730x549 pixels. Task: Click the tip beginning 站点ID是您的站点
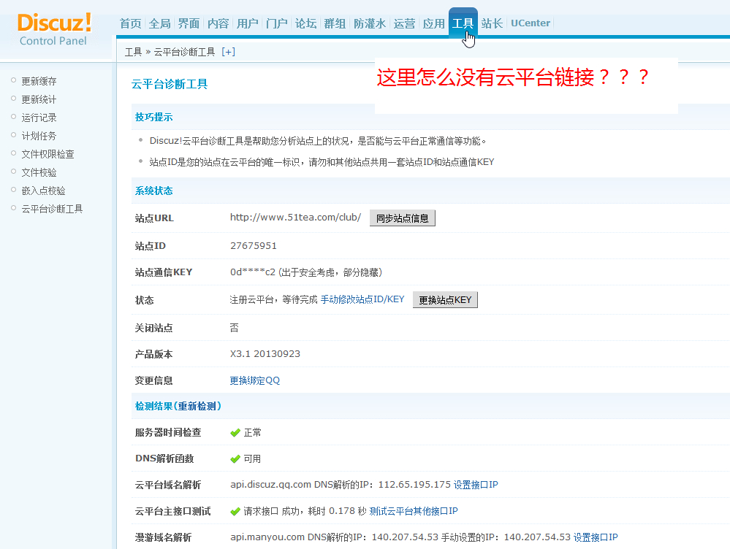point(322,162)
